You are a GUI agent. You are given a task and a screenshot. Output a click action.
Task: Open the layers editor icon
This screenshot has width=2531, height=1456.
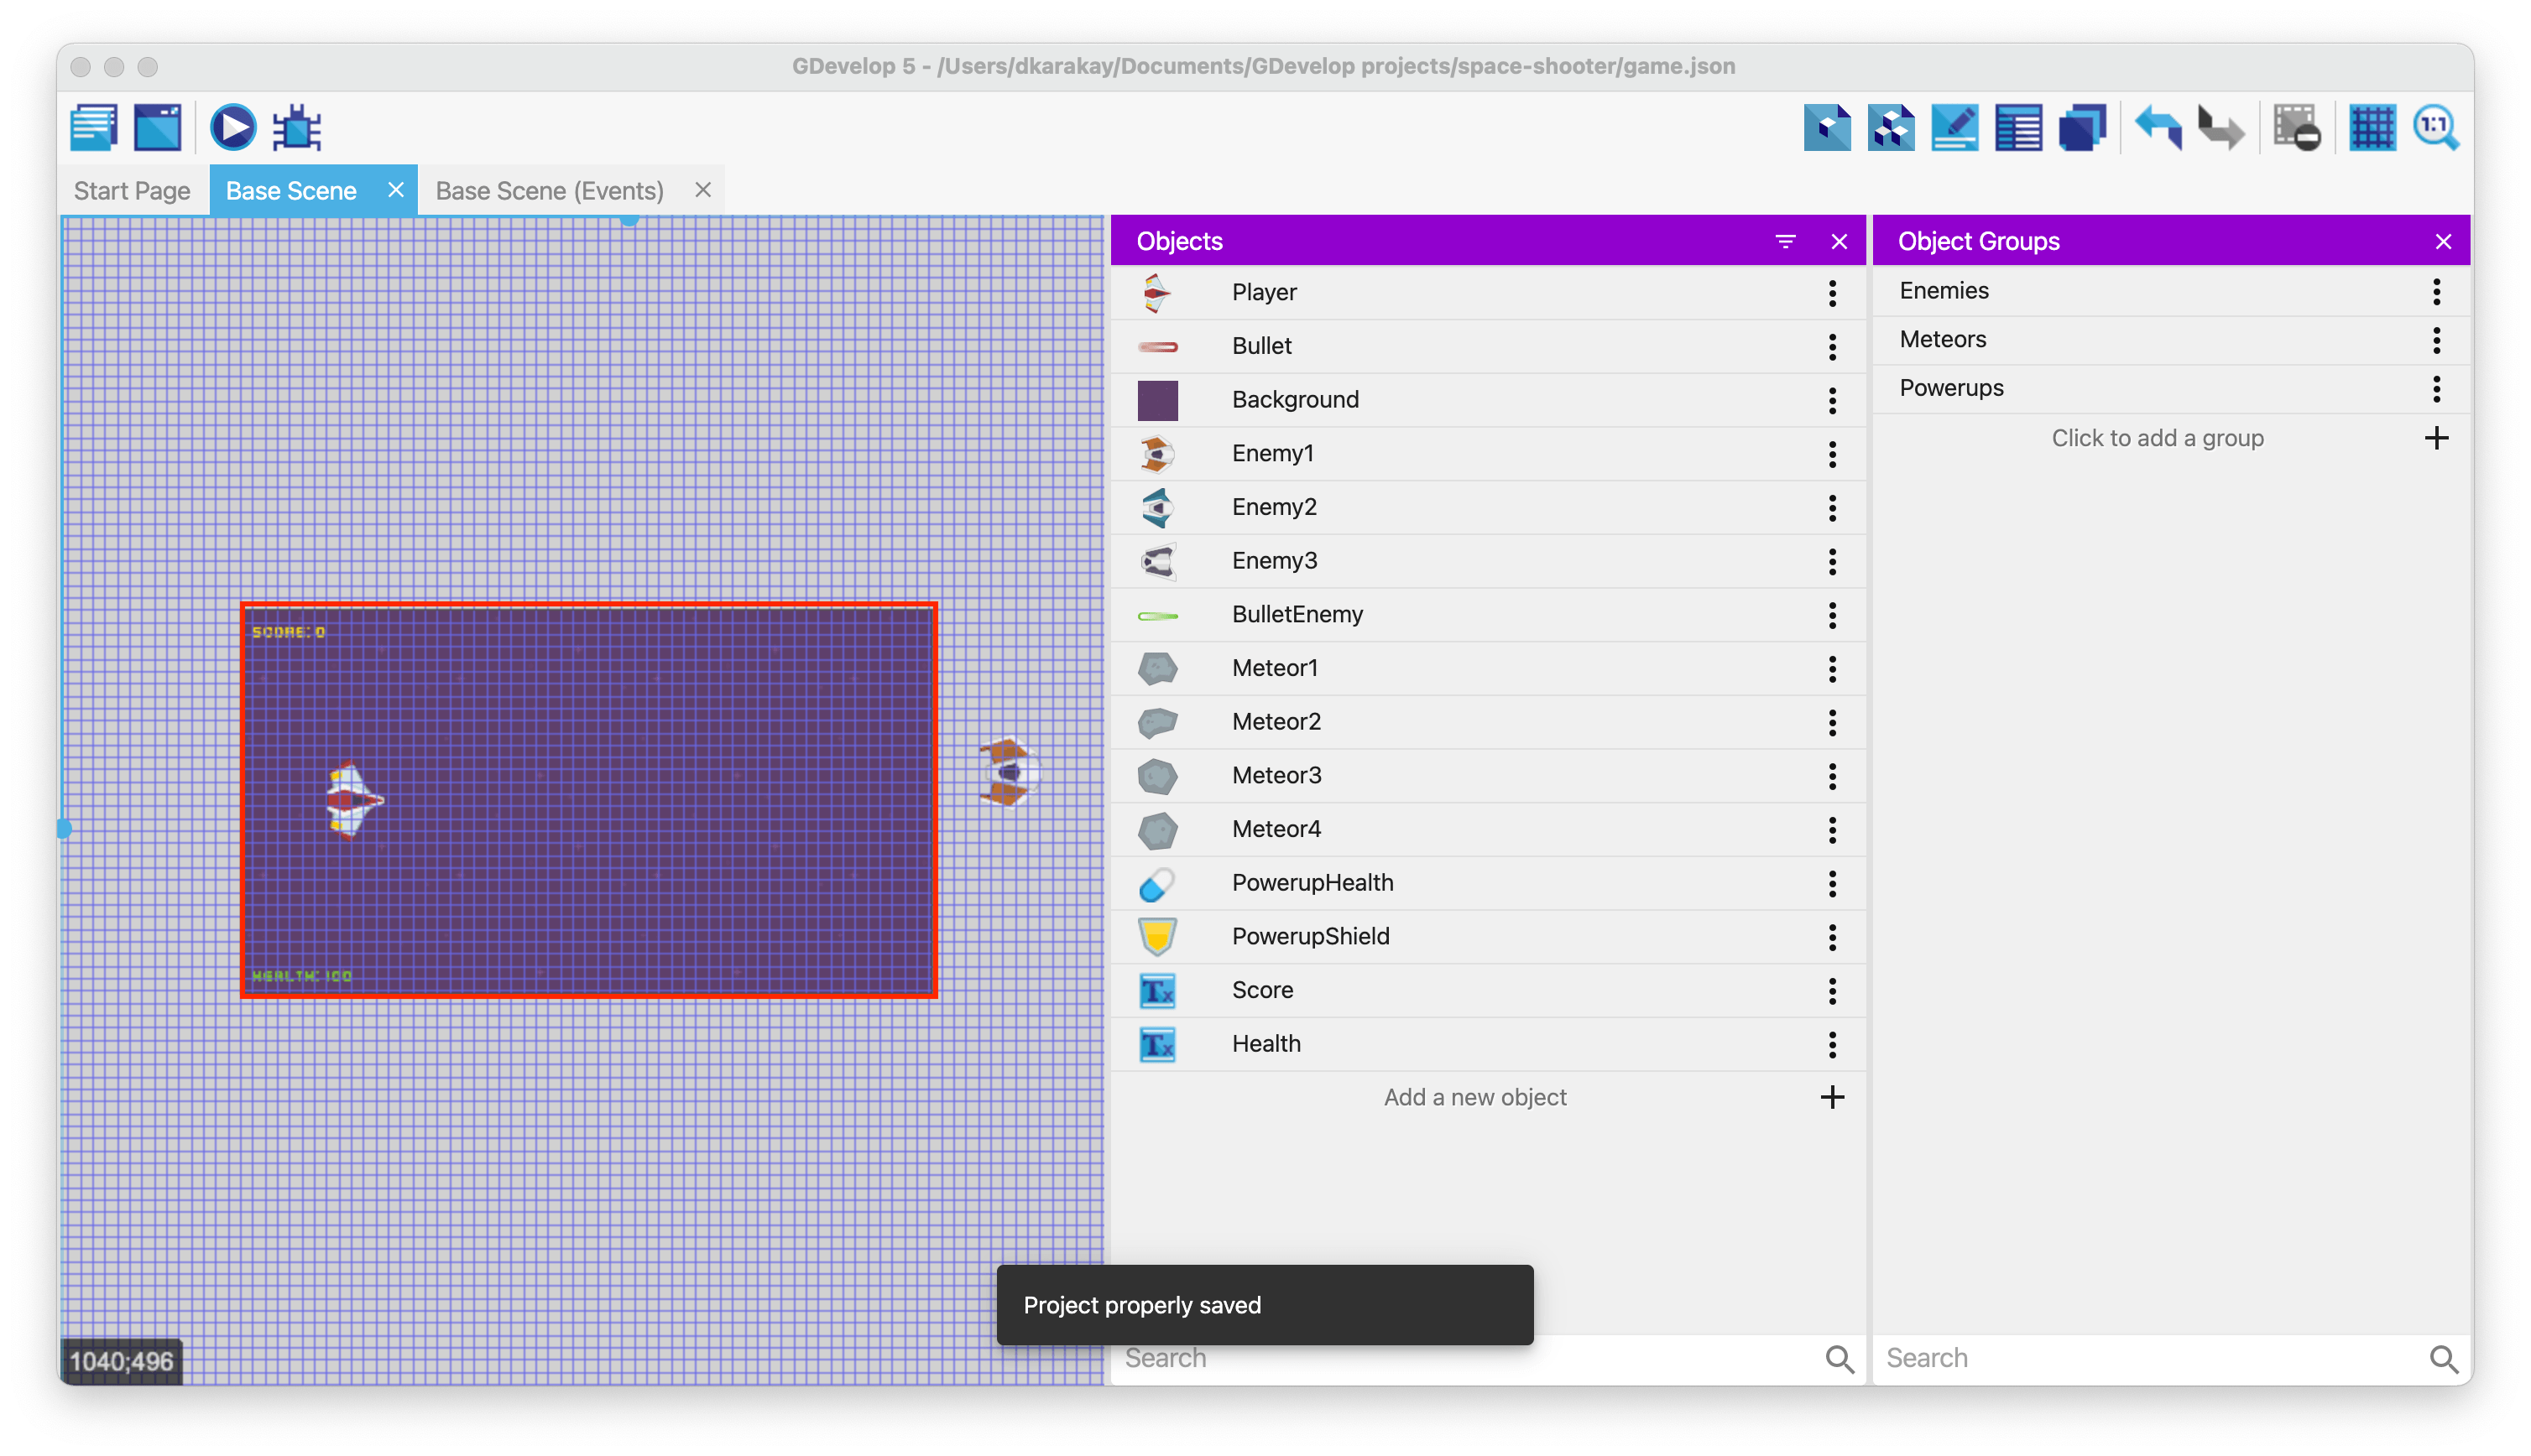click(x=2082, y=128)
